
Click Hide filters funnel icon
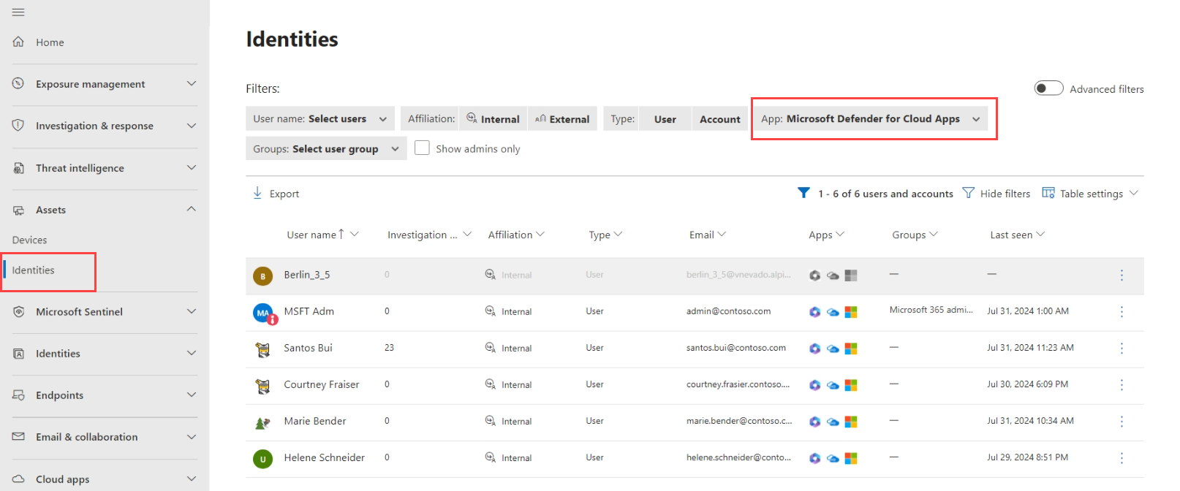[968, 193]
